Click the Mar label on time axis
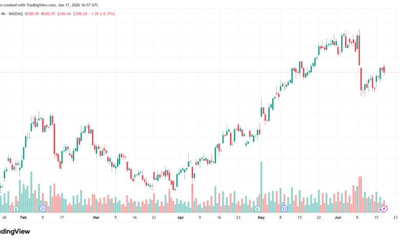This screenshot has width=400, height=241. 96,217
